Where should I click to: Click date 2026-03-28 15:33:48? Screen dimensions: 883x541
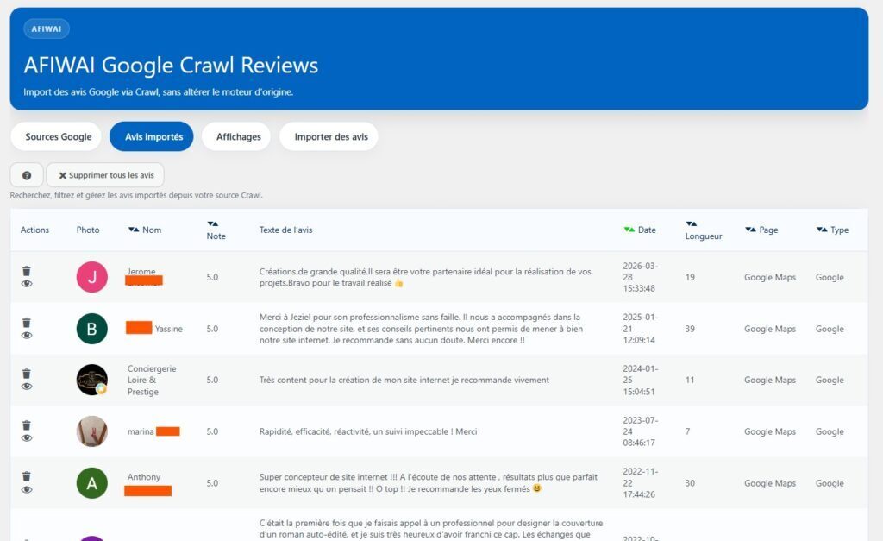click(641, 277)
